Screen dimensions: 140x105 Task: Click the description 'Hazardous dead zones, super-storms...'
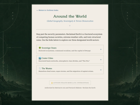coord(66,71)
